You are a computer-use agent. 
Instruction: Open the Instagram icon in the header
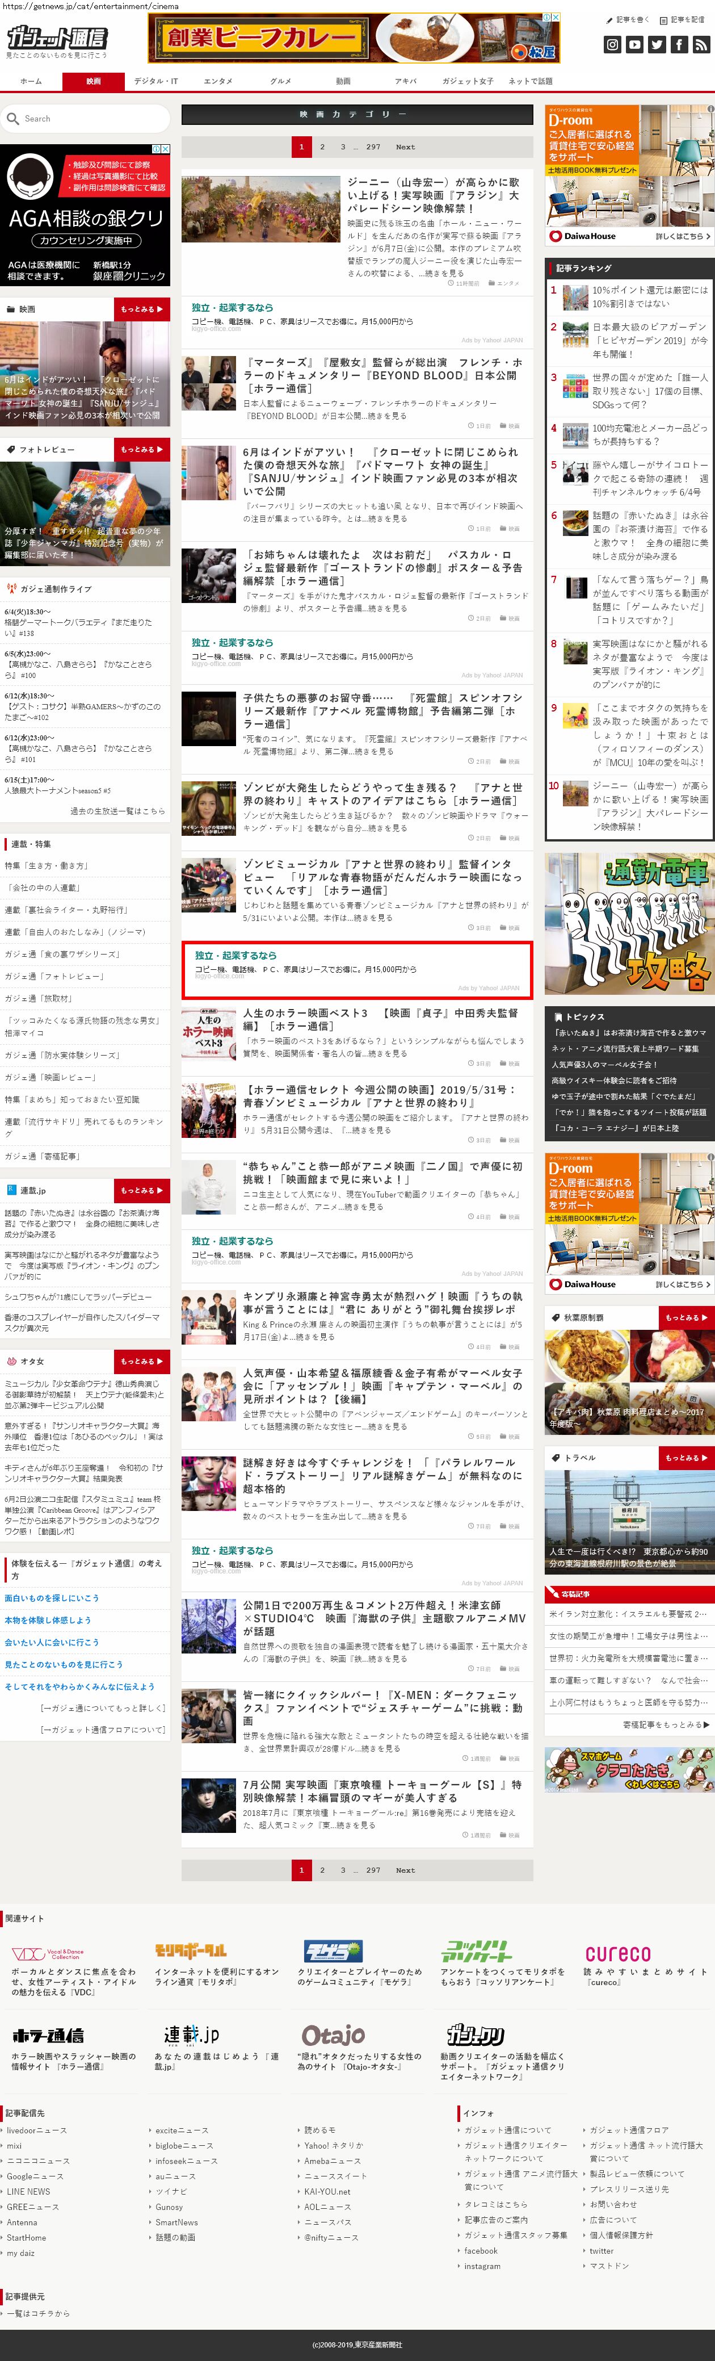click(x=612, y=44)
